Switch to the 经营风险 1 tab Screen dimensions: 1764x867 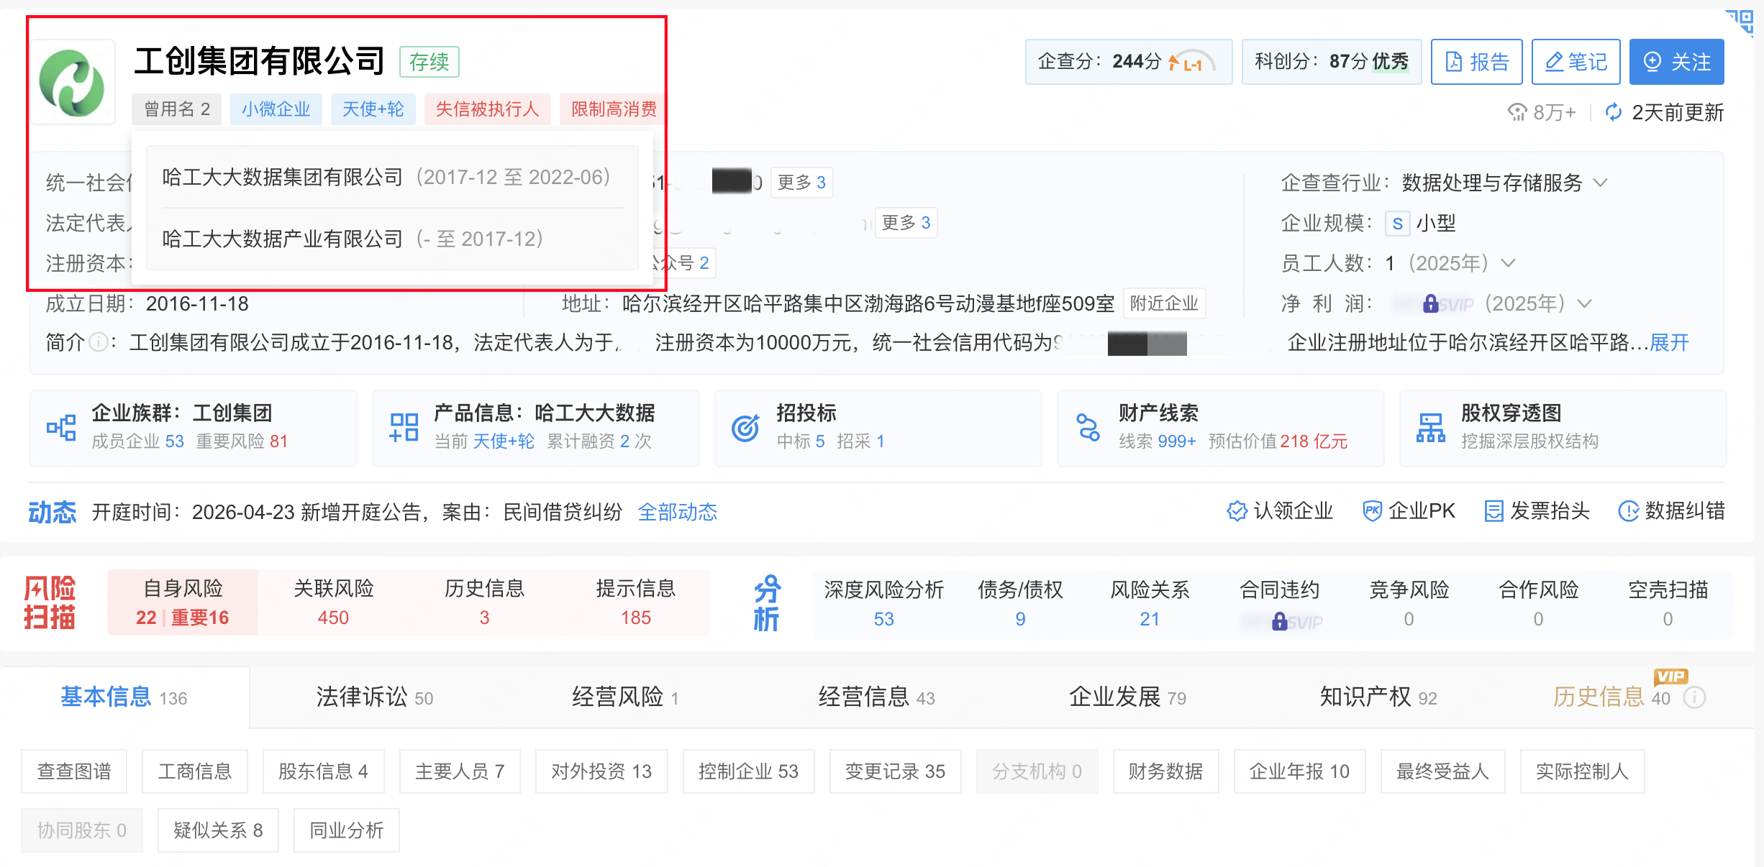pyautogui.click(x=625, y=697)
